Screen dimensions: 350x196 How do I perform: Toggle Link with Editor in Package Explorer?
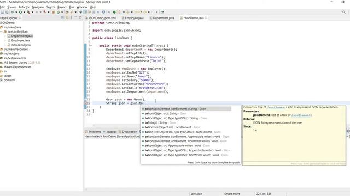(67, 17)
